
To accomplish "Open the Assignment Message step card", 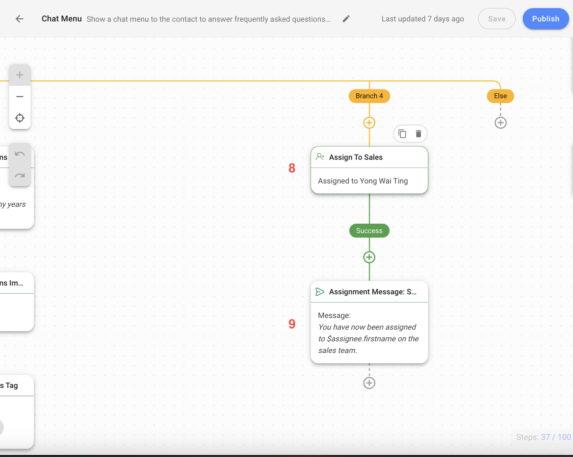I will (x=369, y=322).
